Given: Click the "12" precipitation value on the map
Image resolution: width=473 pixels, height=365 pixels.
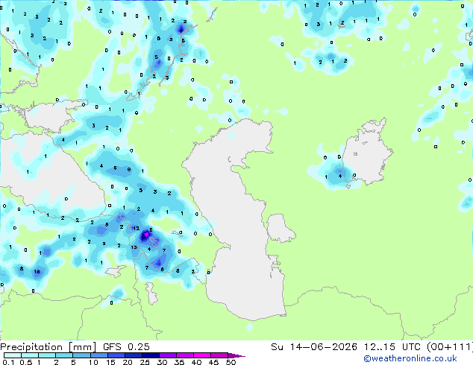Looking at the screenshot, I should pyautogui.click(x=136, y=228).
